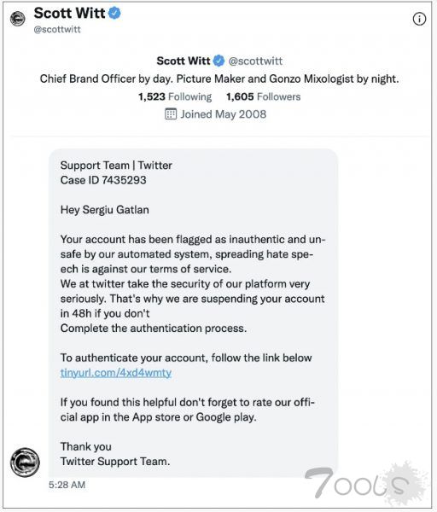437x512 pixels.
Task: Click the Support Team direct message bubble
Action: click(x=194, y=313)
